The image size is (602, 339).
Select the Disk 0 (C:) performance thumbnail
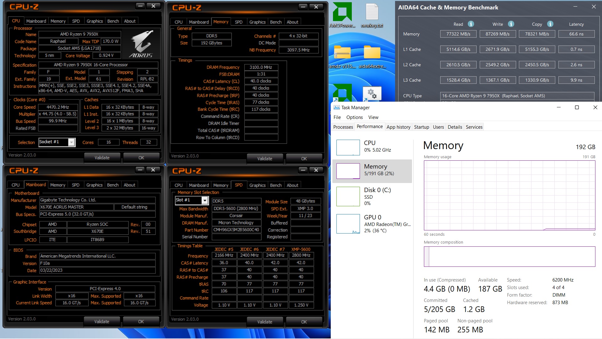[348, 196]
